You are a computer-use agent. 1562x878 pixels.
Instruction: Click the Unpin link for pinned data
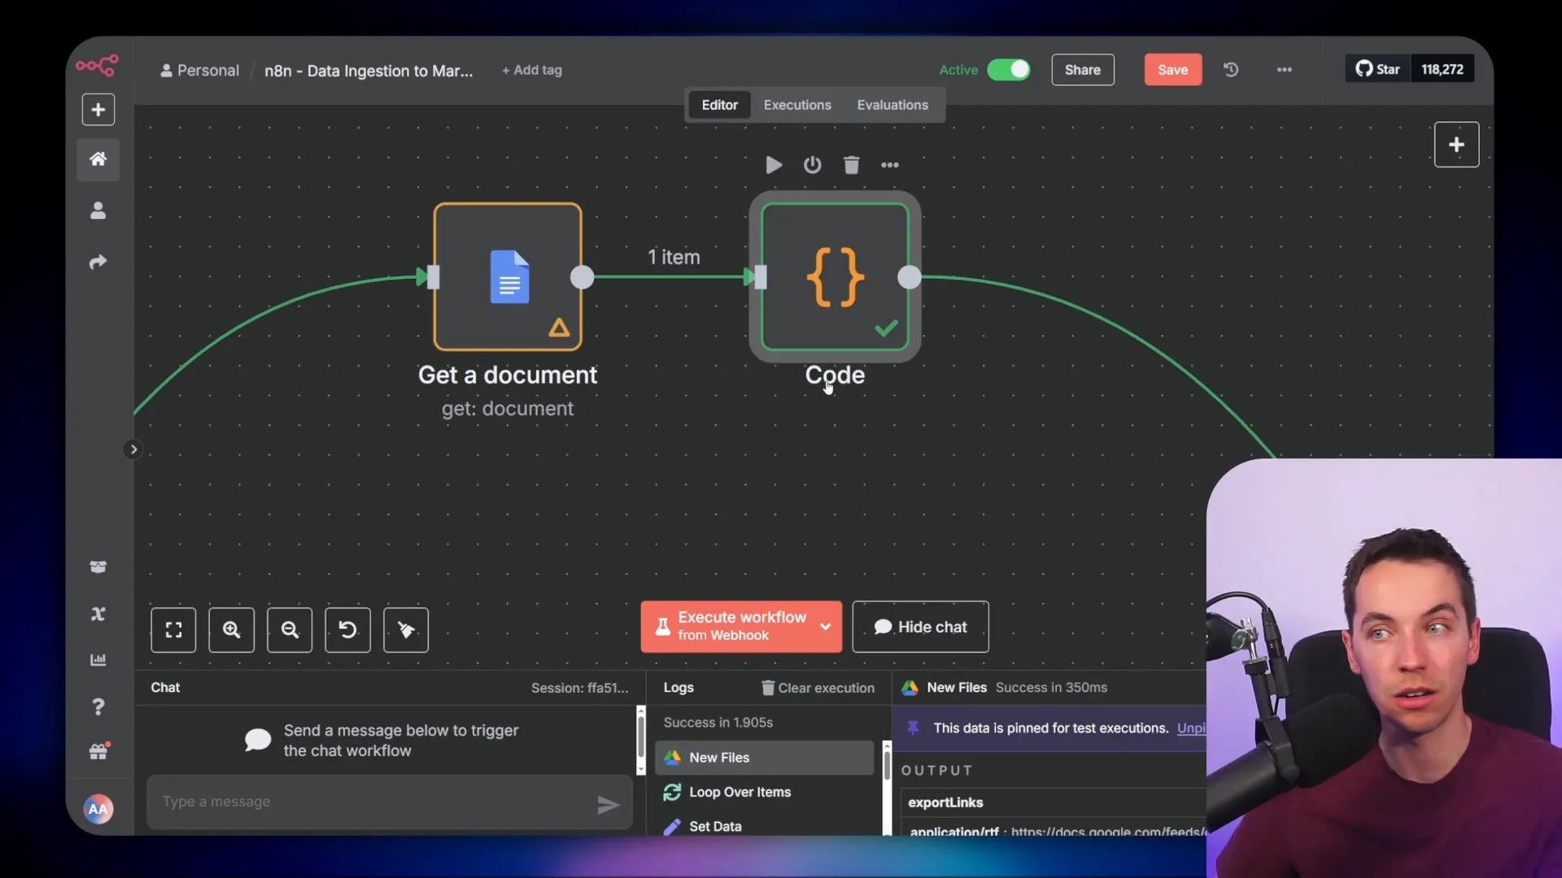point(1191,728)
